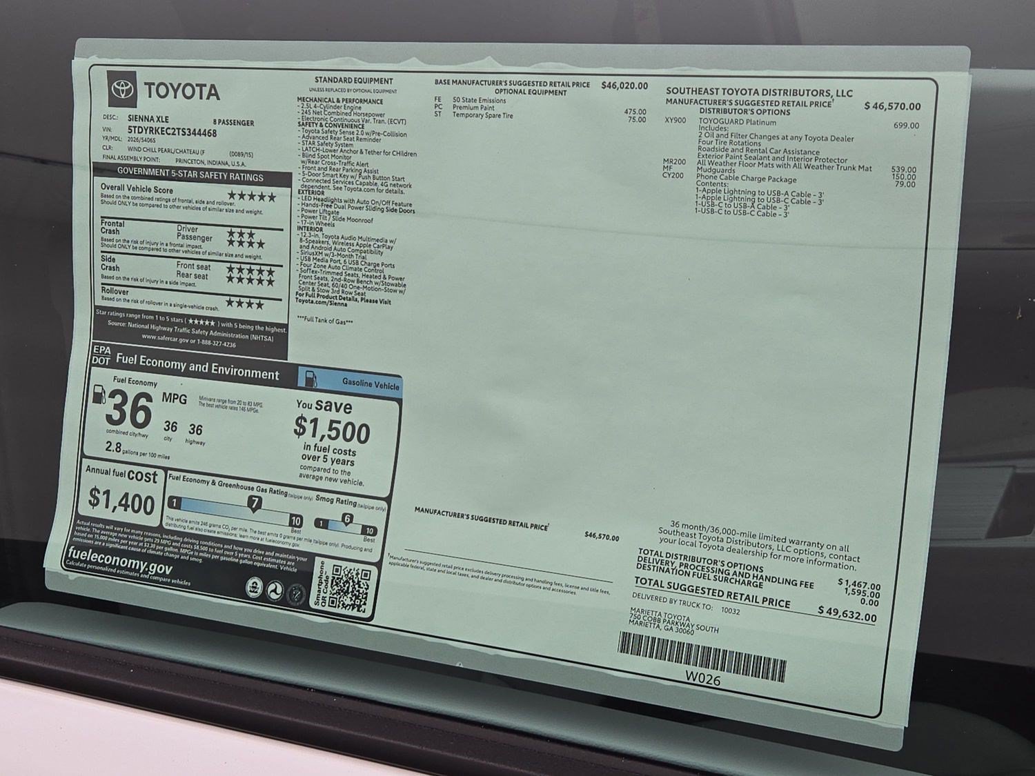Click the TOYOGUARD Platinum option name

[x=736, y=122]
